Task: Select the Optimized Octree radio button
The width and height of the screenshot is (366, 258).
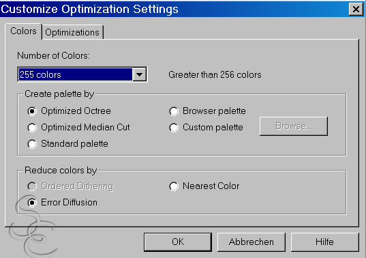Action: (32, 111)
